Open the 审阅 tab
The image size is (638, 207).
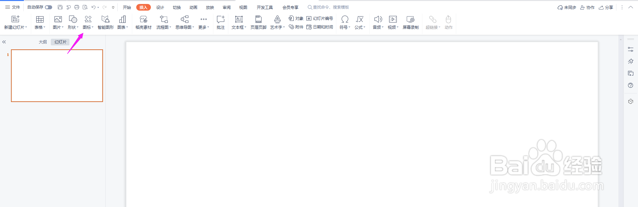pos(227,7)
